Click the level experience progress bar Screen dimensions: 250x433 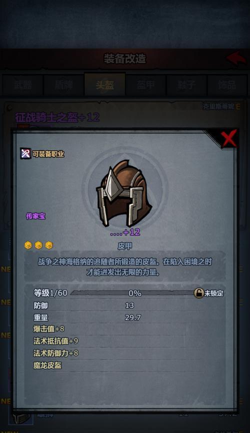(133, 293)
